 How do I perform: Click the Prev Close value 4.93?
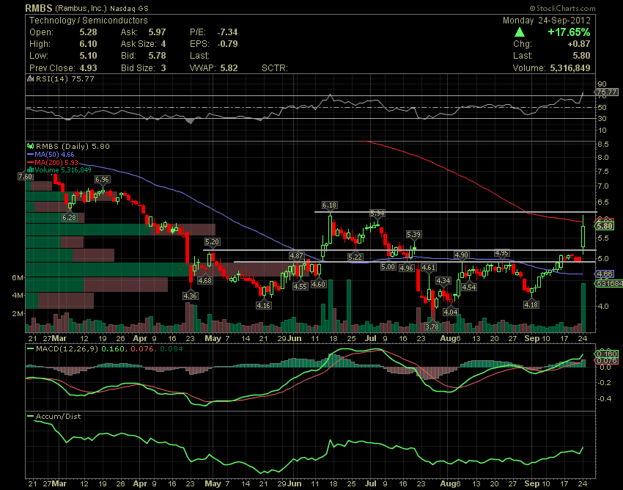click(x=88, y=68)
